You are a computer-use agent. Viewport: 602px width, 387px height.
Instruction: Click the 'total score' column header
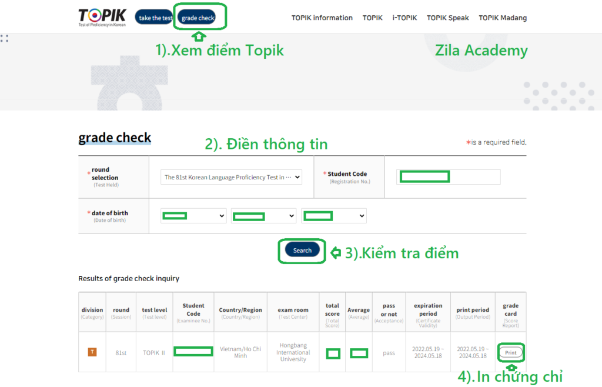point(332,312)
